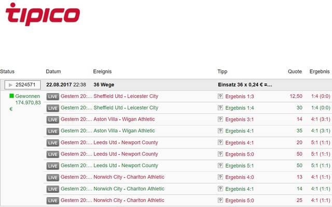Click LIVE badge for Norwich Ergebnis 4:0 row
The width and height of the screenshot is (332, 207).
tap(53, 178)
